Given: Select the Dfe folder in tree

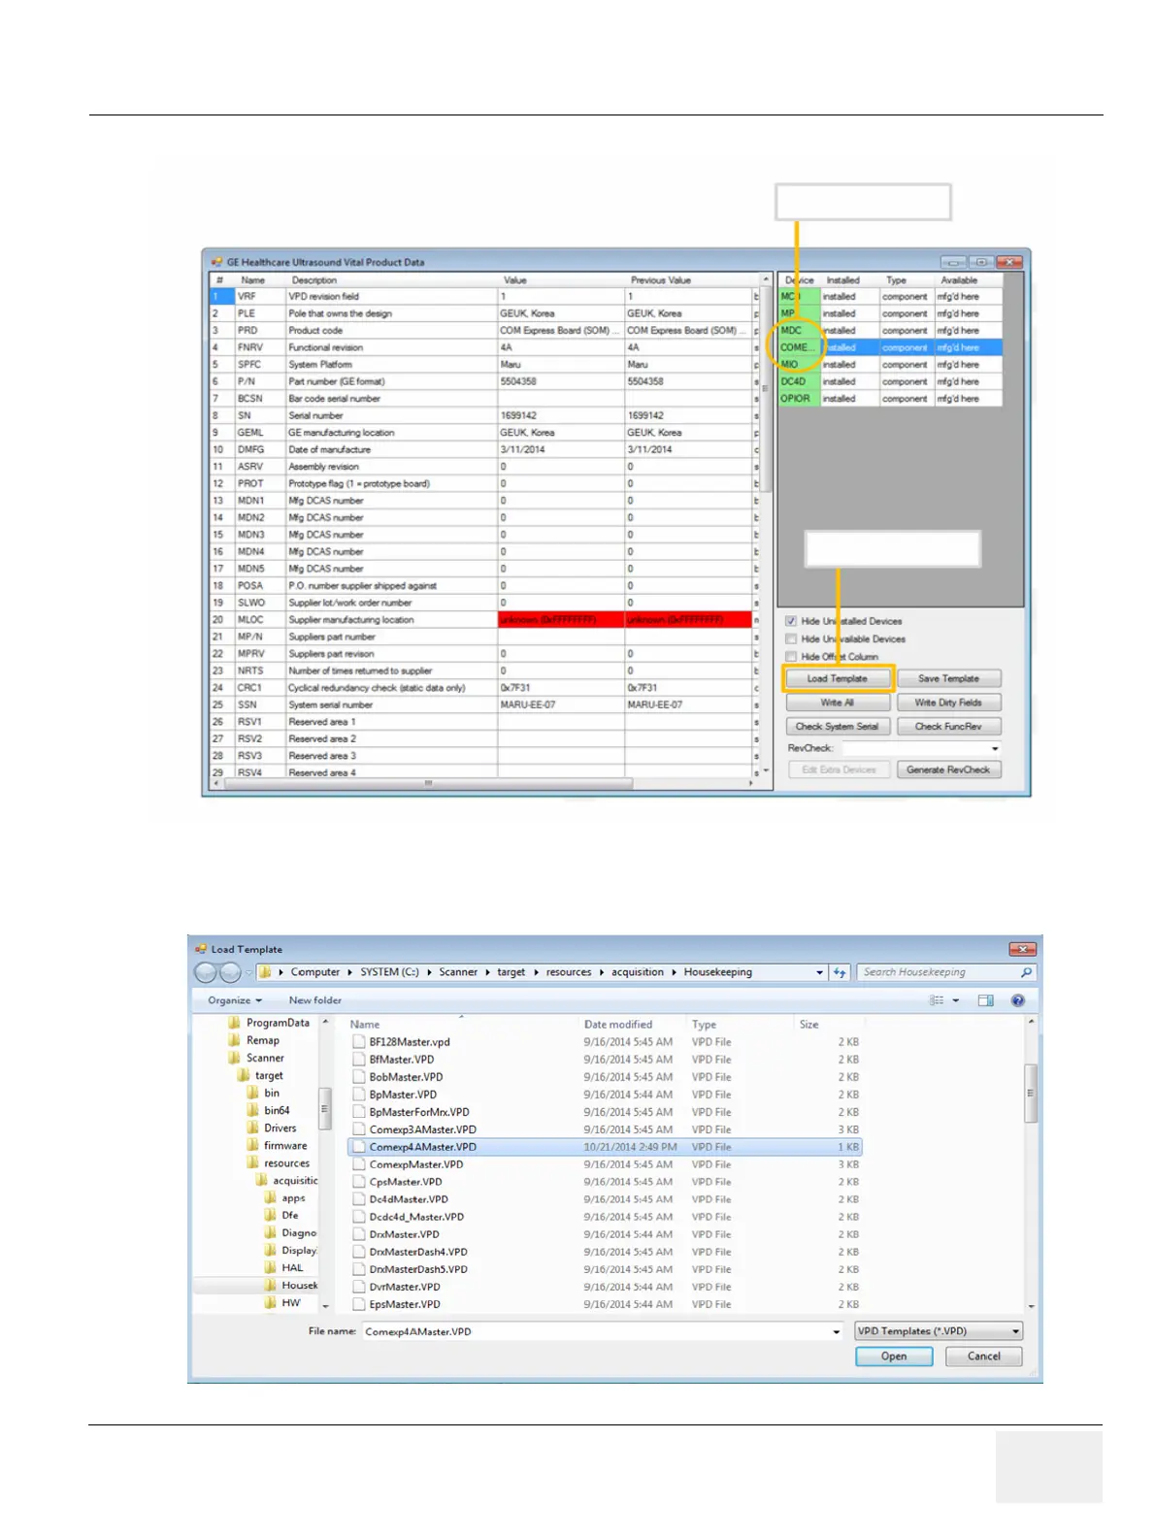Looking at the screenshot, I should 290,1216.
